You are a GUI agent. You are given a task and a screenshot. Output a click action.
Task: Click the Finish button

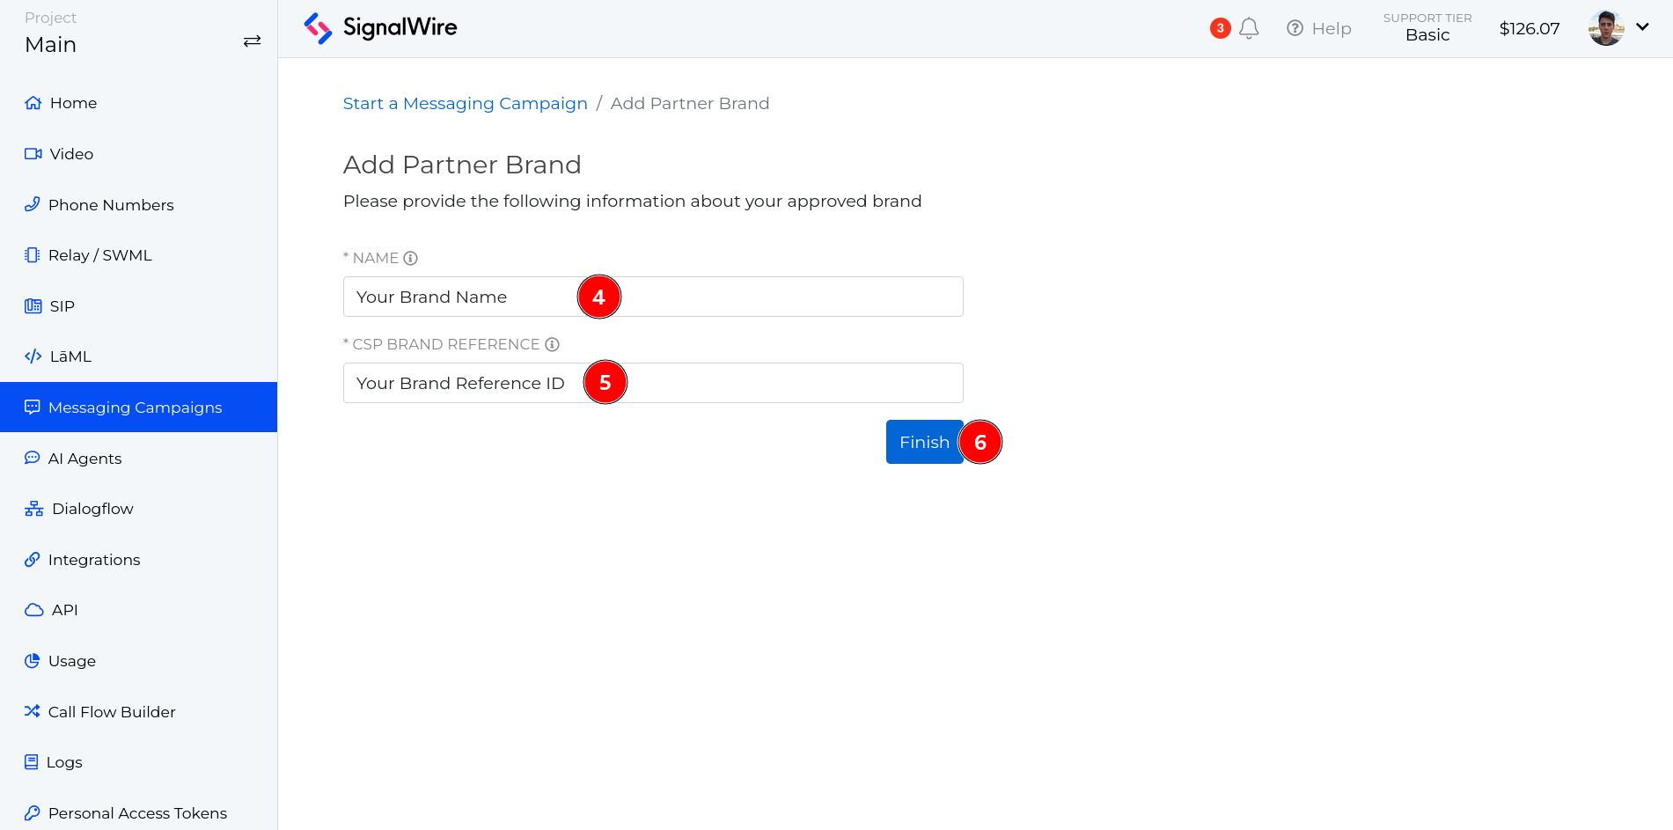click(x=924, y=441)
